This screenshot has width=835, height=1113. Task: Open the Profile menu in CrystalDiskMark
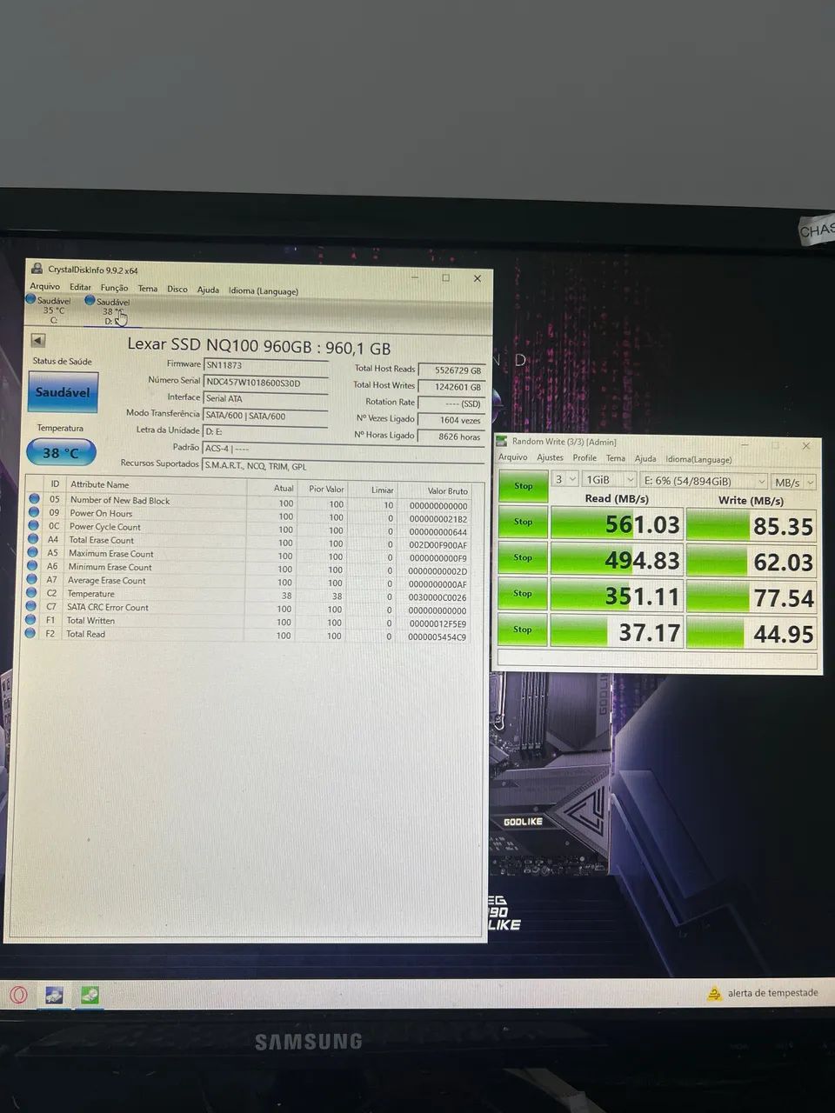(x=584, y=458)
